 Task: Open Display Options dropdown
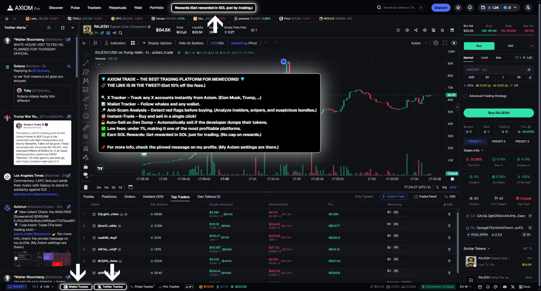(x=157, y=43)
